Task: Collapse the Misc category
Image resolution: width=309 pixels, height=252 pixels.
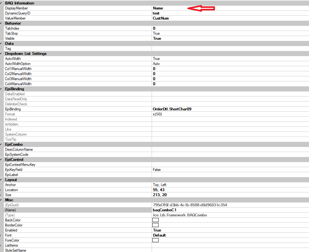Action: [1, 200]
